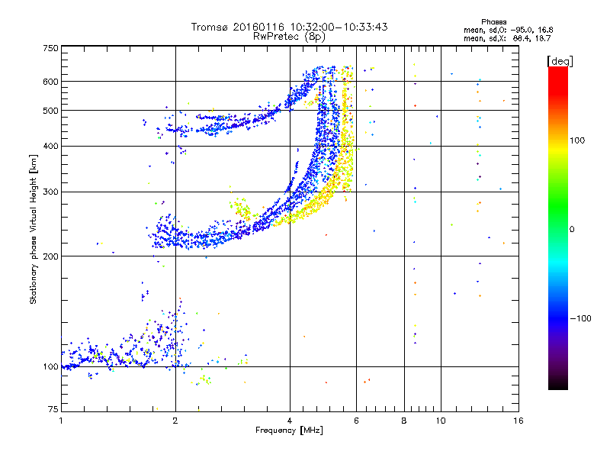Click y-axis tick label '600'
610x458 pixels.
pos(50,82)
